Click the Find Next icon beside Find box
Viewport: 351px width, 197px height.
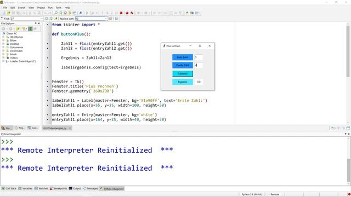pyautogui.click(x=46, y=19)
